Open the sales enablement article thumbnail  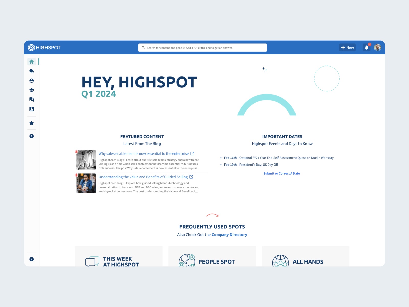86,160
